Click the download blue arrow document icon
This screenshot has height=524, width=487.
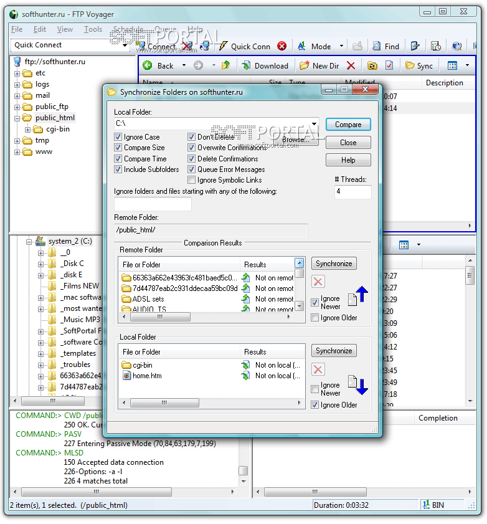[x=357, y=384]
